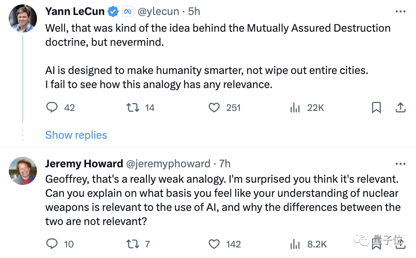Reply to Jeremy Howard's tweet

(52, 244)
